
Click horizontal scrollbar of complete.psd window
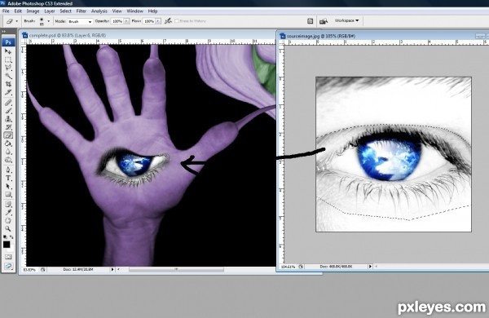176,269
